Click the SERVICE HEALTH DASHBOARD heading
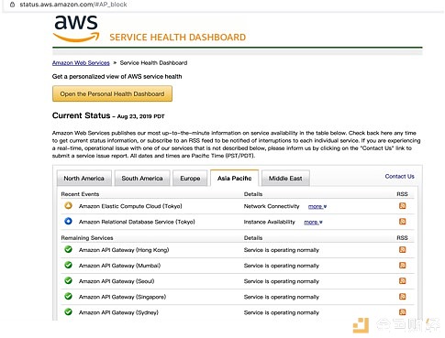The image size is (445, 338). click(178, 38)
